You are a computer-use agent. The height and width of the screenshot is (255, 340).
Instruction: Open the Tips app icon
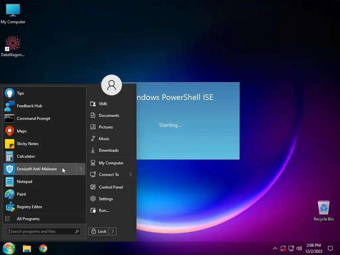tap(9, 93)
